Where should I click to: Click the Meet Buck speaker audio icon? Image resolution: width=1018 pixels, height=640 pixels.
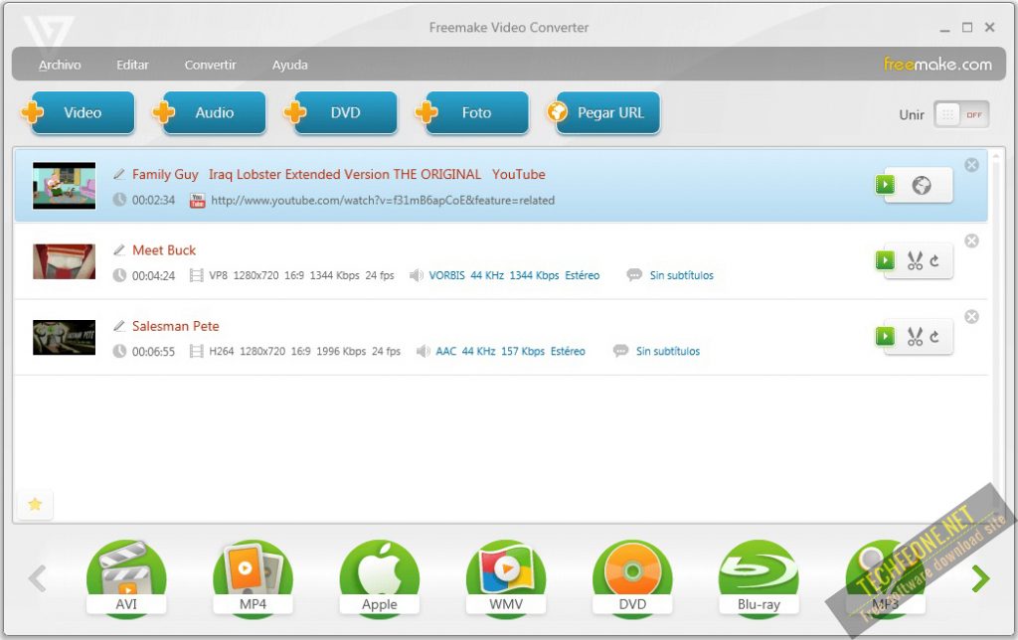pos(417,275)
